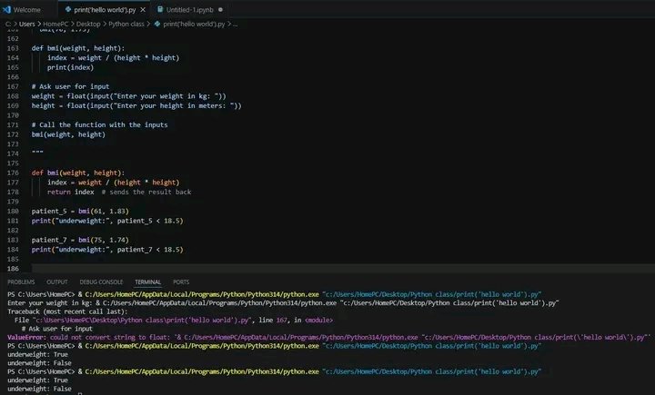This screenshot has height=395, width=655.
Task: Expand the print('hello world').py breadcrumb file segment
Action: [194, 24]
